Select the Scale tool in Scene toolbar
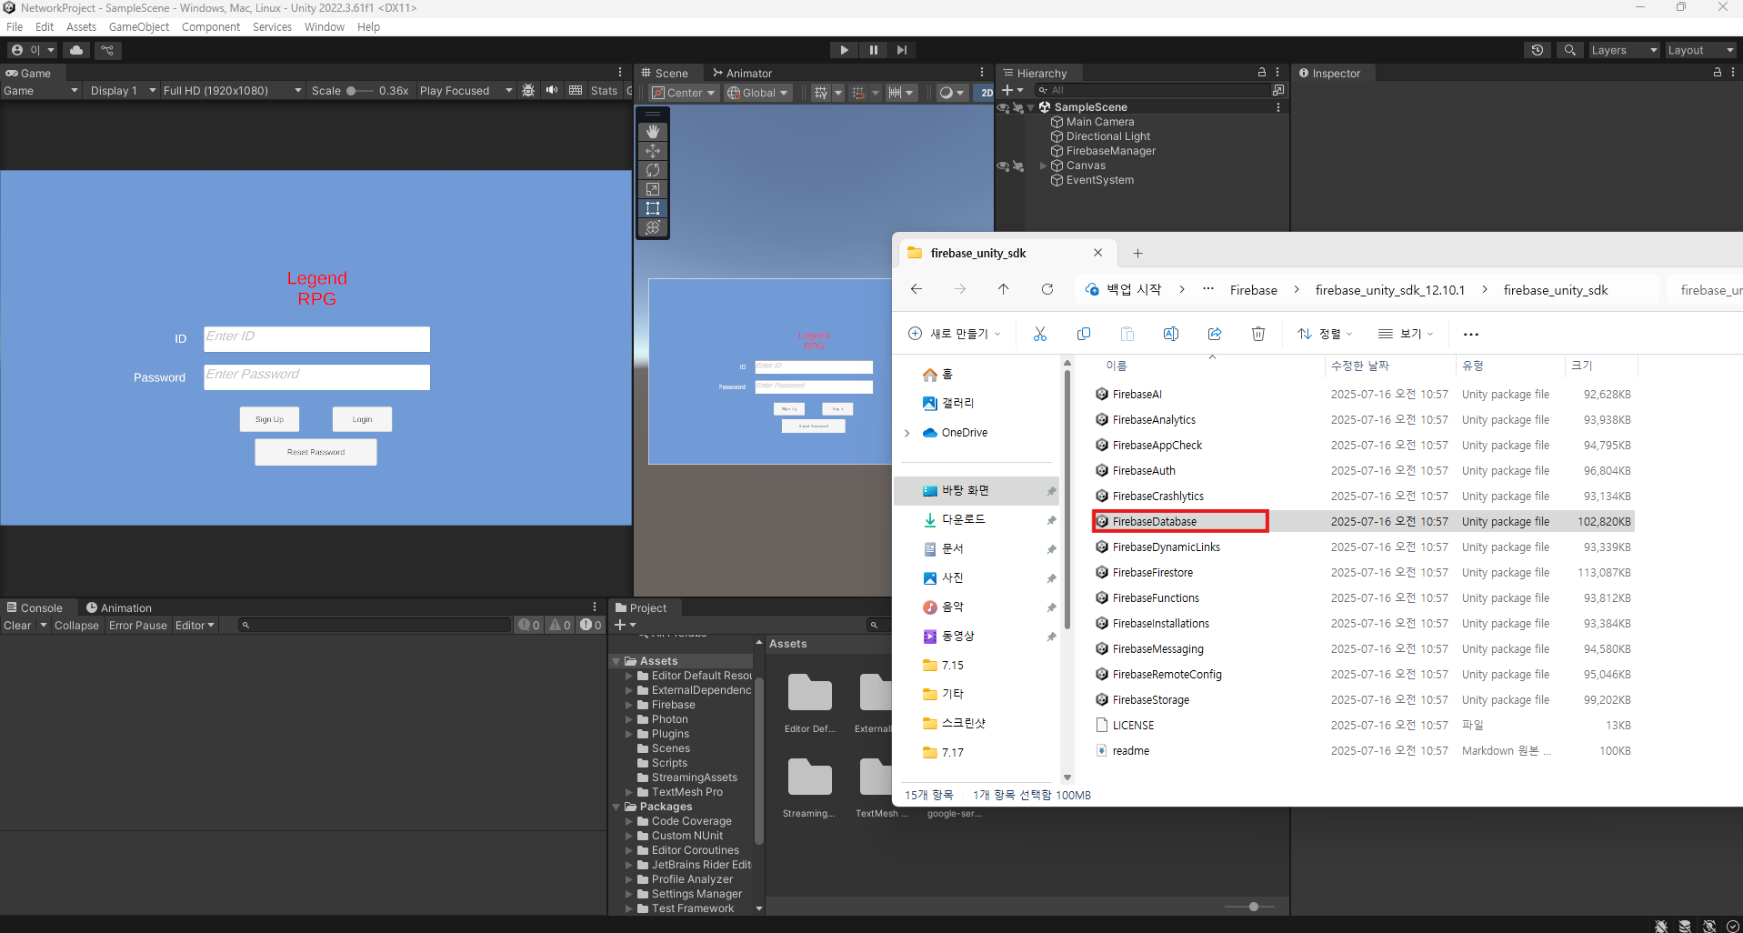Screen dimensions: 1743x933 (x=653, y=189)
